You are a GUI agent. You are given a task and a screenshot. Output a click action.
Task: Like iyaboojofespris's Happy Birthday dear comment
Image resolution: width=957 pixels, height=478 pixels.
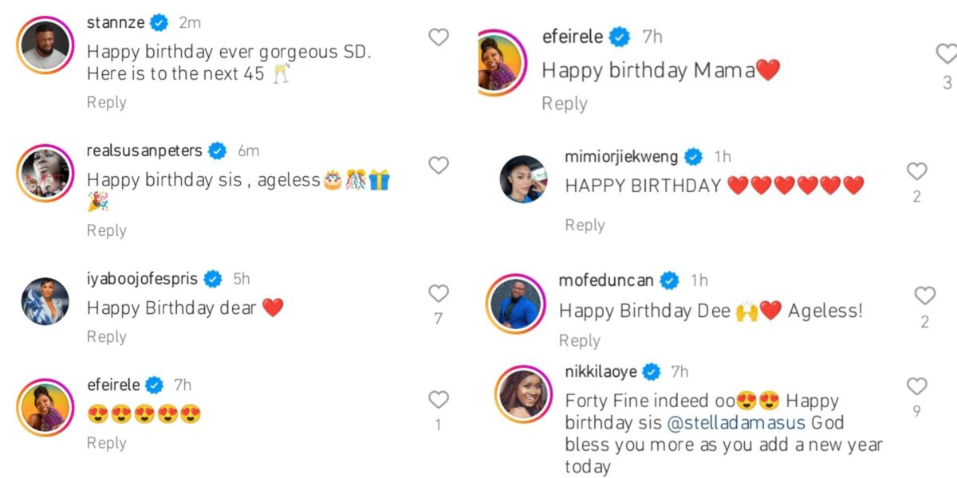[x=439, y=293]
